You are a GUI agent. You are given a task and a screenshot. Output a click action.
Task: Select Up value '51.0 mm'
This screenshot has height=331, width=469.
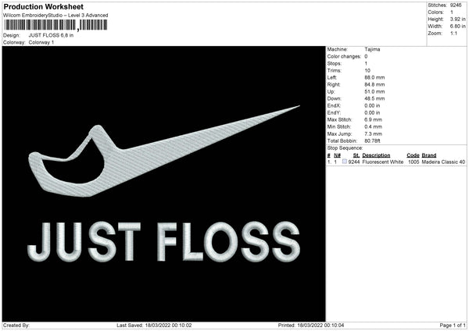[374, 91]
